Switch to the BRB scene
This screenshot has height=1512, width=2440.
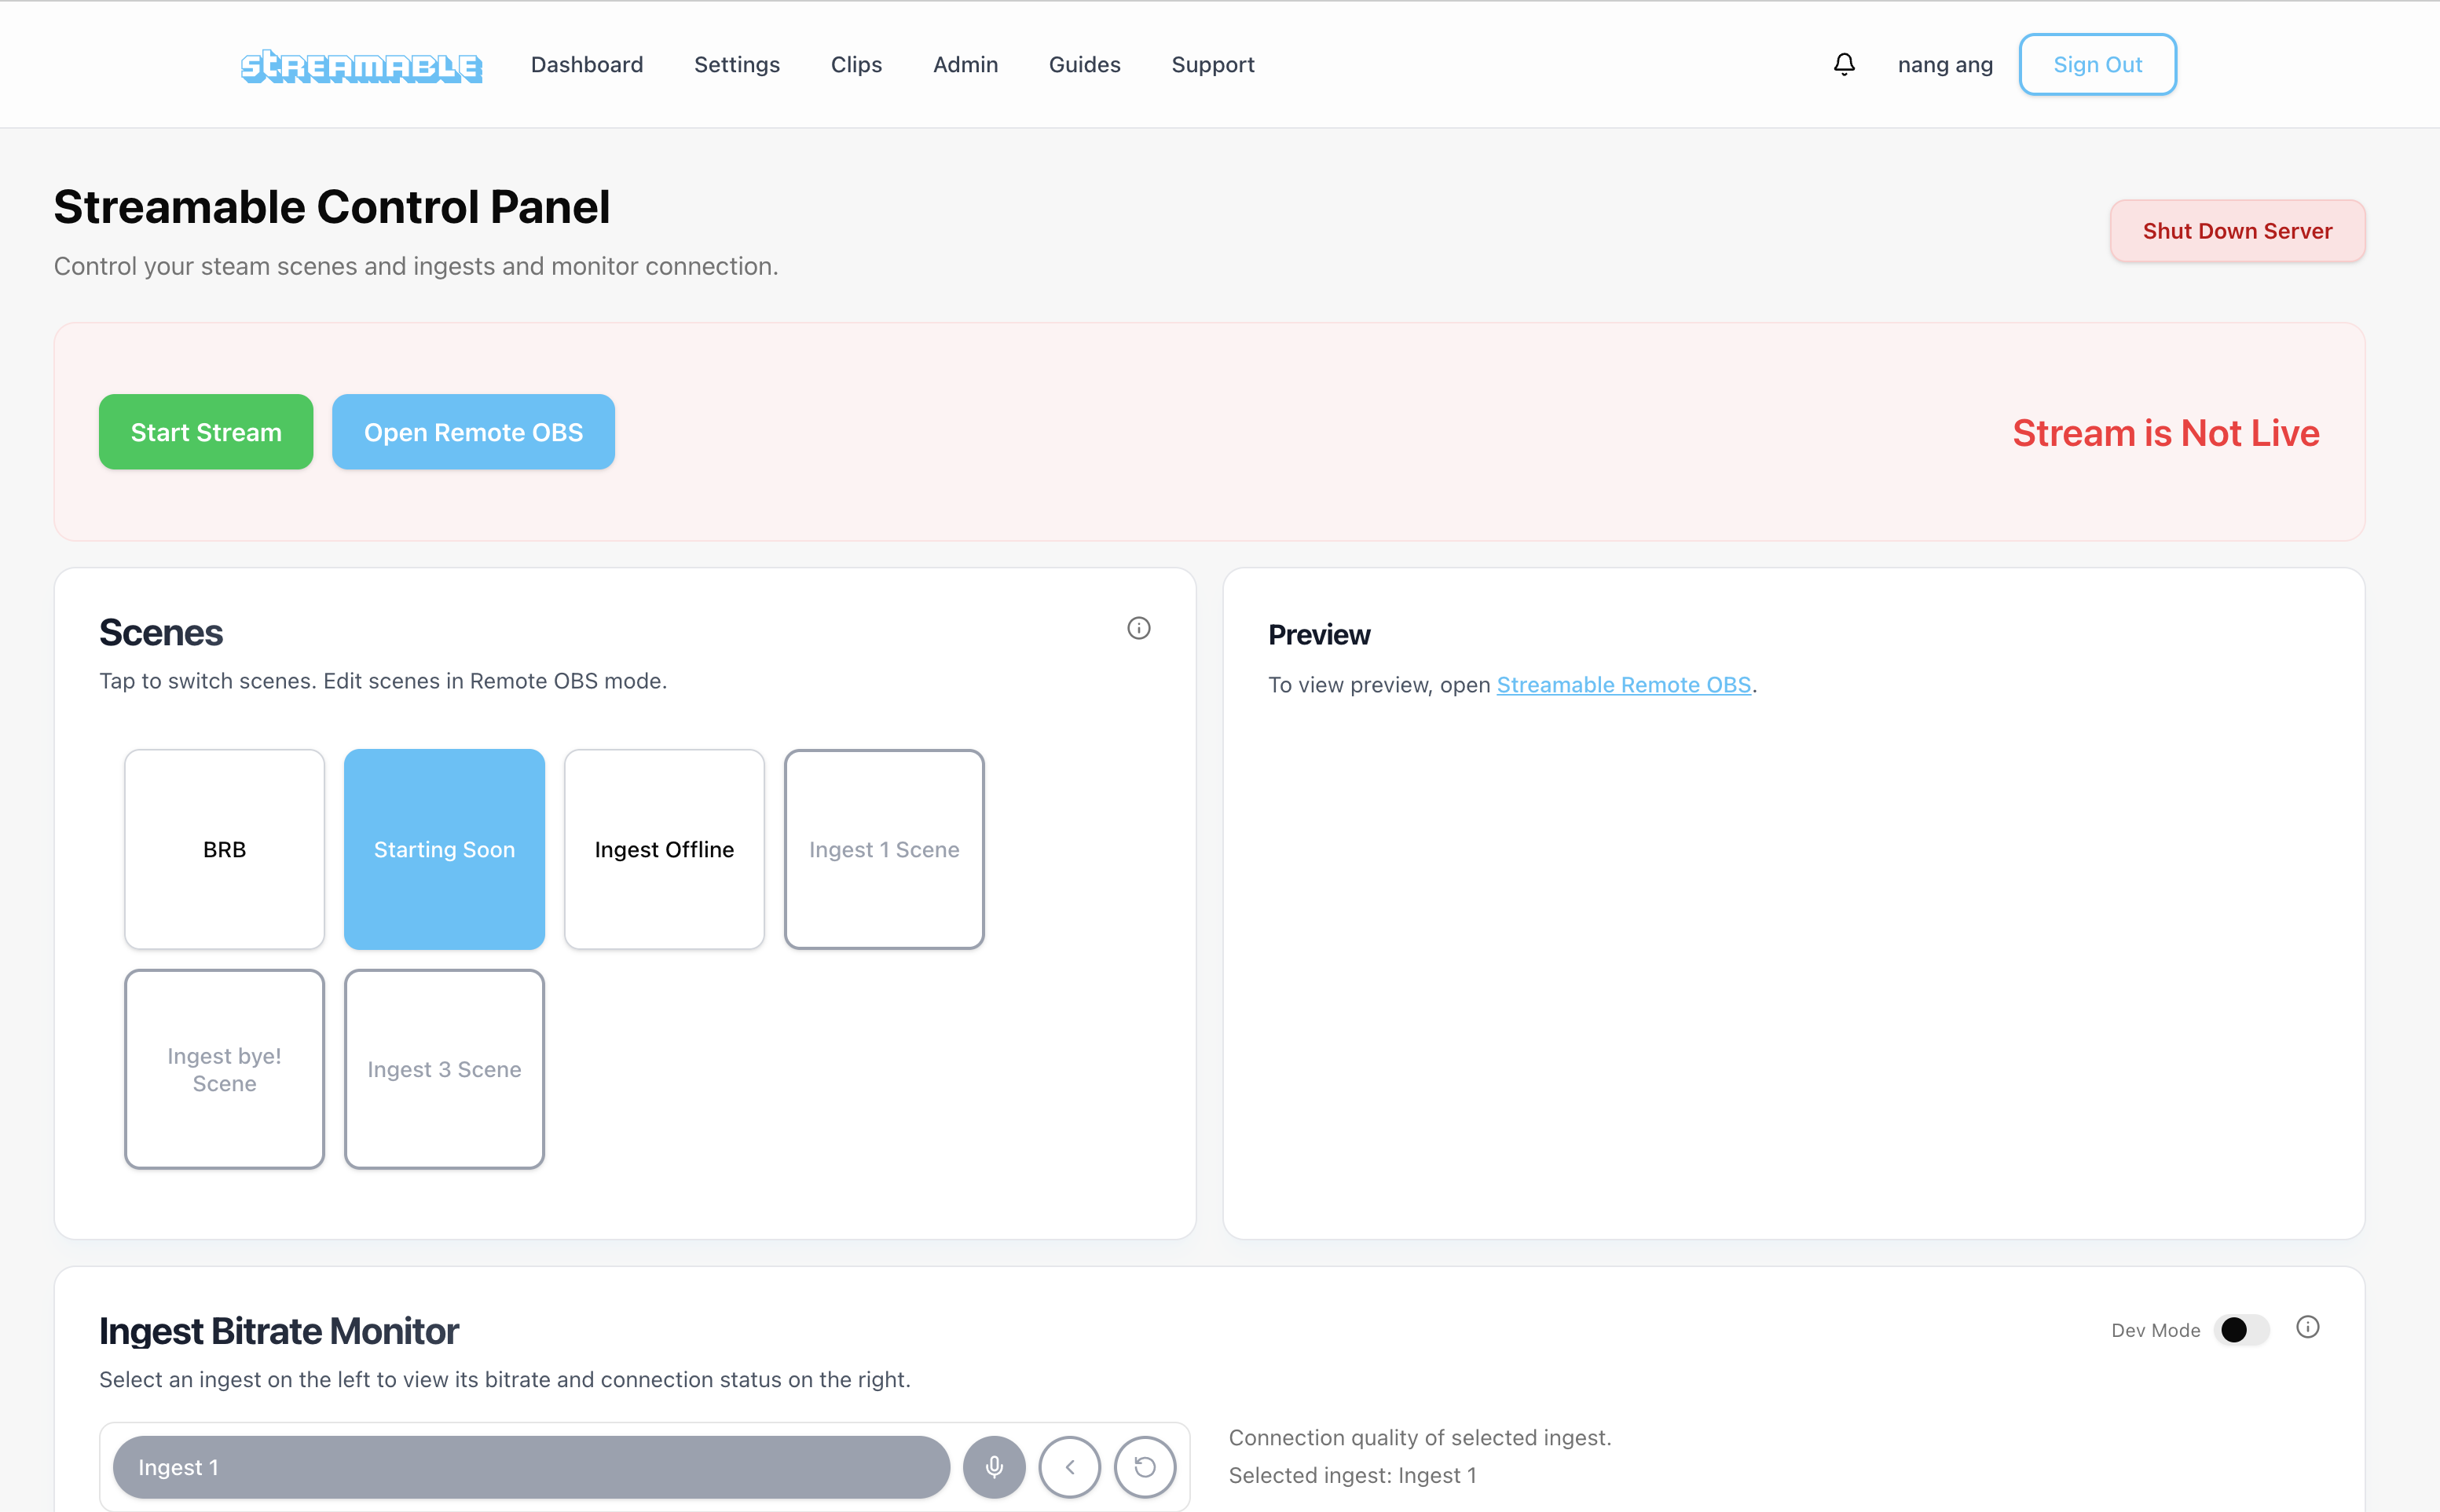(224, 849)
